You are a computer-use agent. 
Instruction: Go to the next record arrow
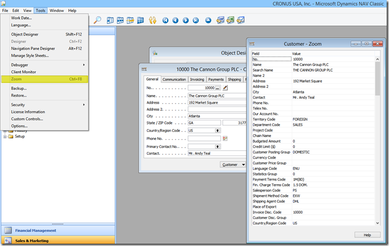[186, 20]
